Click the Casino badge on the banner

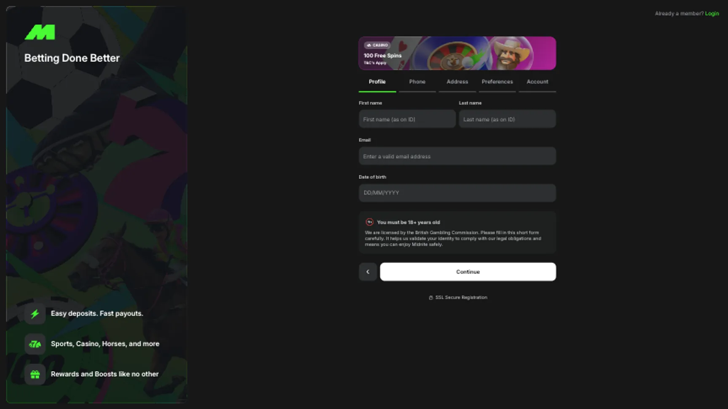click(x=378, y=45)
